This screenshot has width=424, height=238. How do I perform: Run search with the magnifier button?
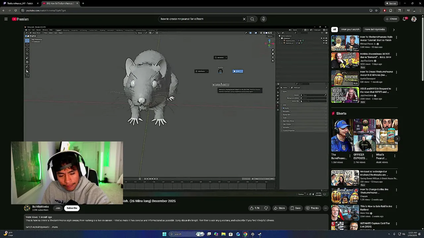[x=252, y=19]
